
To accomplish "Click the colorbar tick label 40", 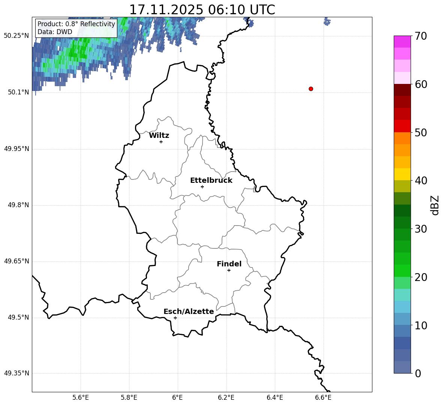I will coord(421,181).
